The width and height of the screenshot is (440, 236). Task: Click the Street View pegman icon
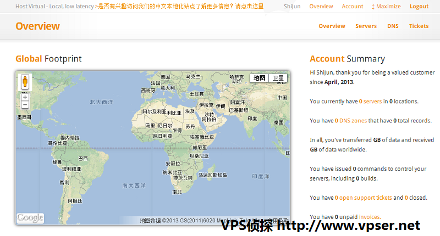tap(25, 82)
